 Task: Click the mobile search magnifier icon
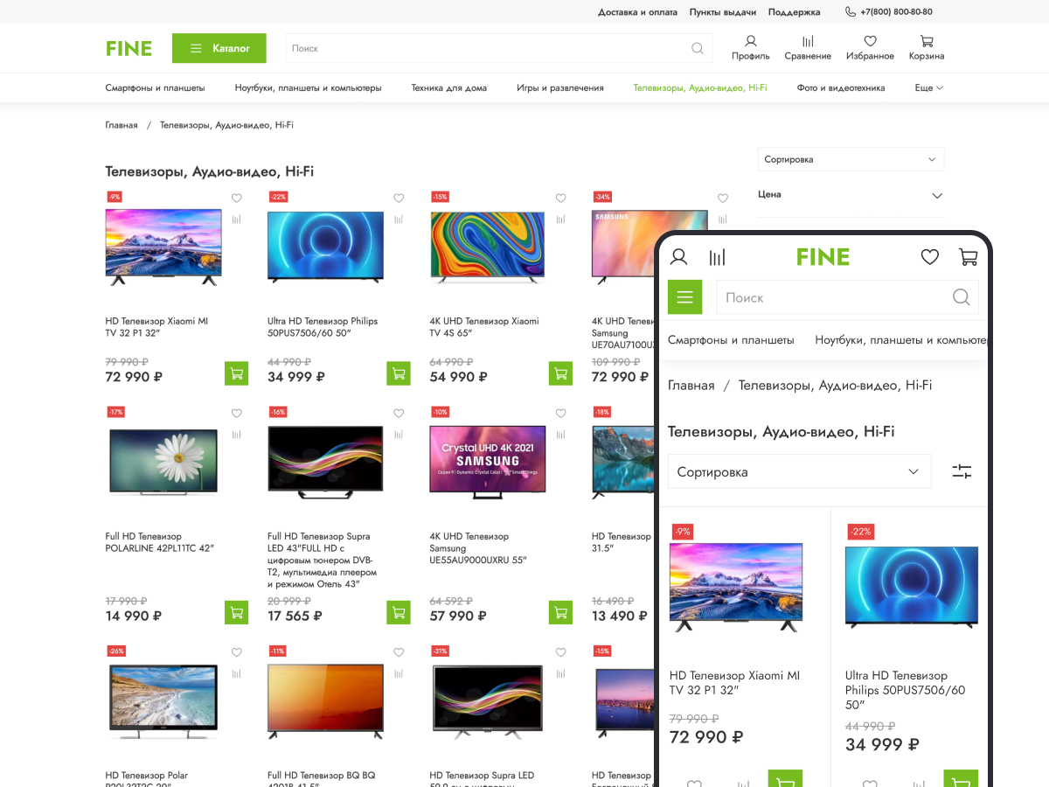click(x=961, y=297)
